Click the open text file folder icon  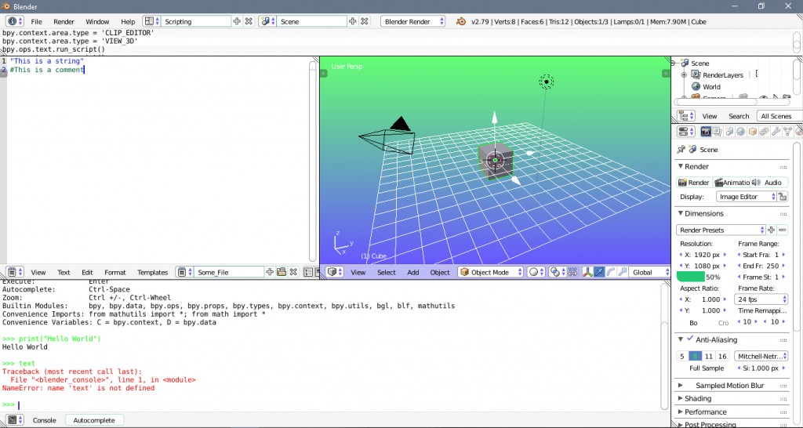[282, 272]
